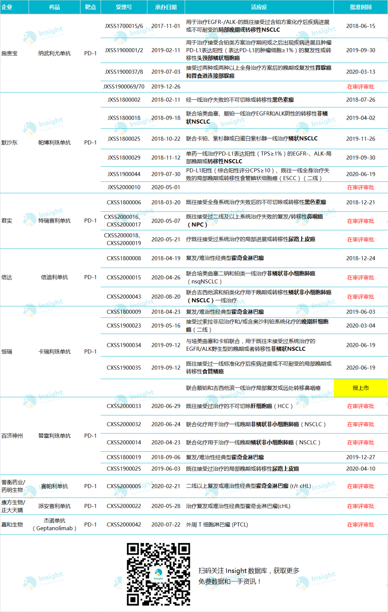Click the 杰诺单抗 (Geptanolimab) cell
388x612 pixels.
[55, 524]
